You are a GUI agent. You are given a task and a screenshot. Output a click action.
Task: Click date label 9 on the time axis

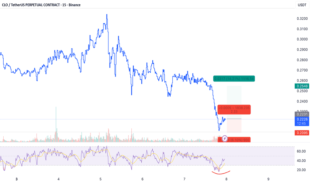[268, 179]
